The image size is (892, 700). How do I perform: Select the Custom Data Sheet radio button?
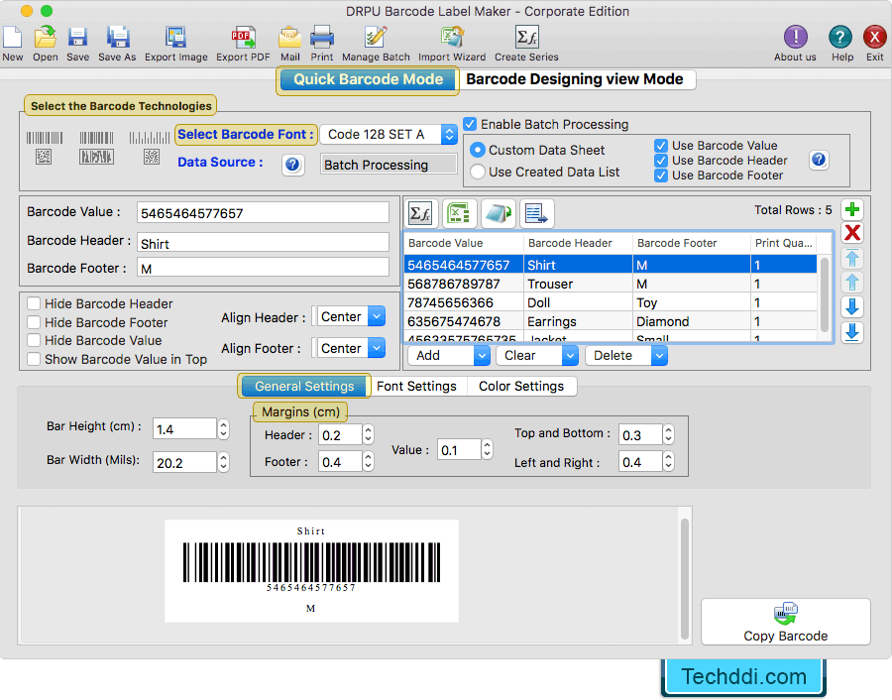tap(478, 151)
